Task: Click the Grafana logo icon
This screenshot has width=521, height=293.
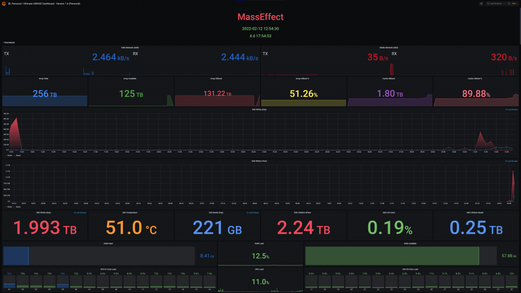Action: [x=4, y=4]
